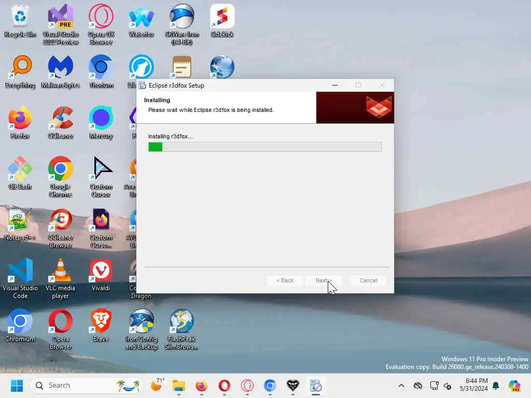The width and height of the screenshot is (531, 398).
Task: Select the Malwarebytes desktop icon
Action: pyautogui.click(x=60, y=72)
